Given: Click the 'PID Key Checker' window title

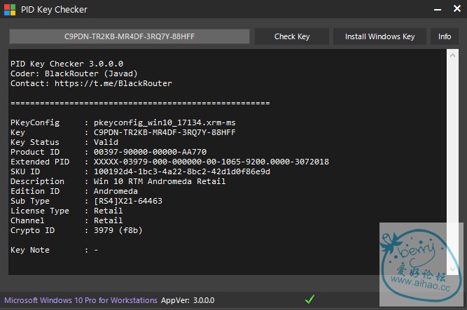Looking at the screenshot, I should 54,10.
